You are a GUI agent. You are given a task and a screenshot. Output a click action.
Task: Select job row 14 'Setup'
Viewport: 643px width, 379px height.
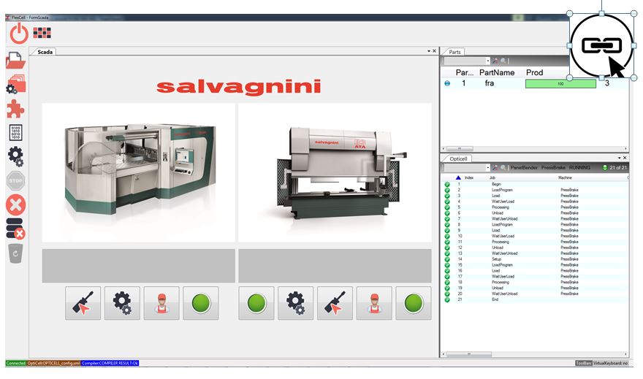click(x=535, y=259)
